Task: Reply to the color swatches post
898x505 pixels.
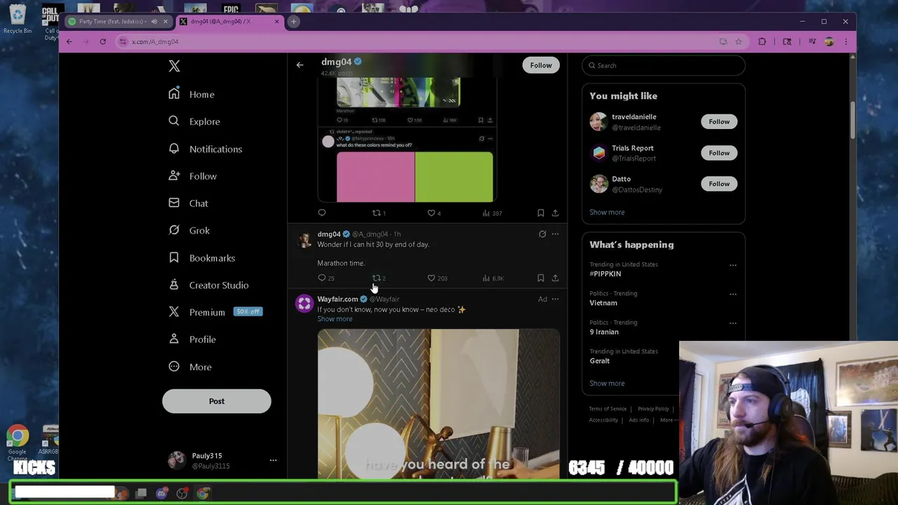Action: pyautogui.click(x=322, y=213)
